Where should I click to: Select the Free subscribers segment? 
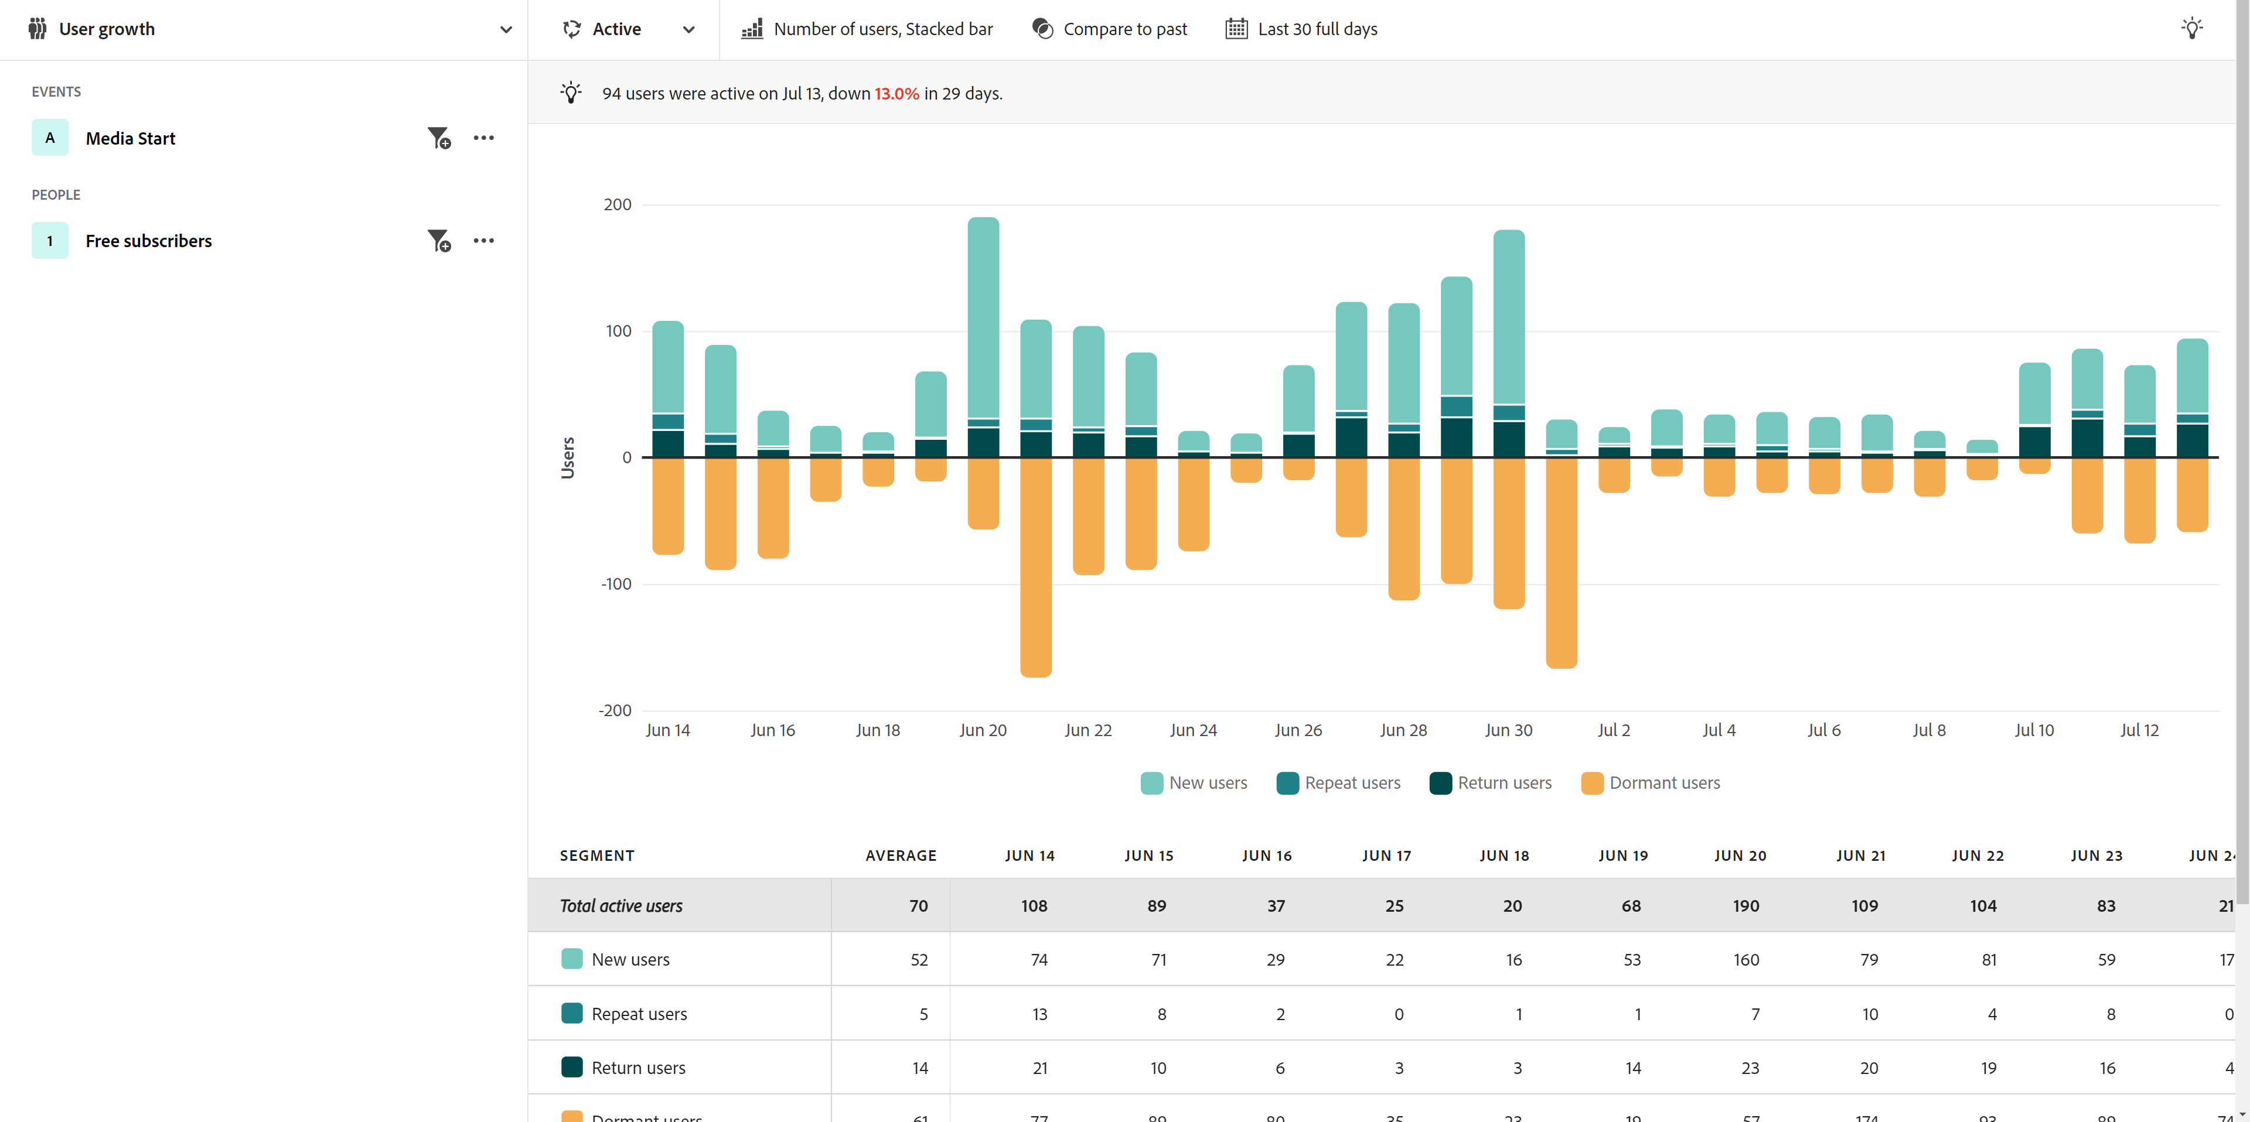(x=148, y=241)
